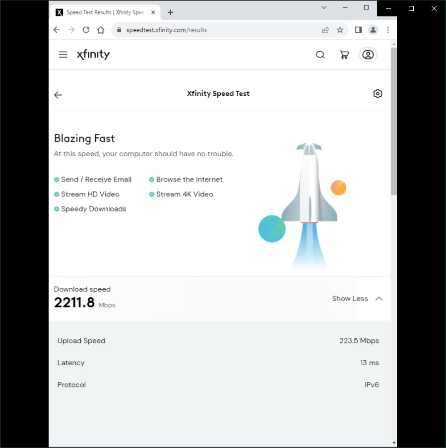
Task: Go to the browser home page
Action: [x=101, y=30]
